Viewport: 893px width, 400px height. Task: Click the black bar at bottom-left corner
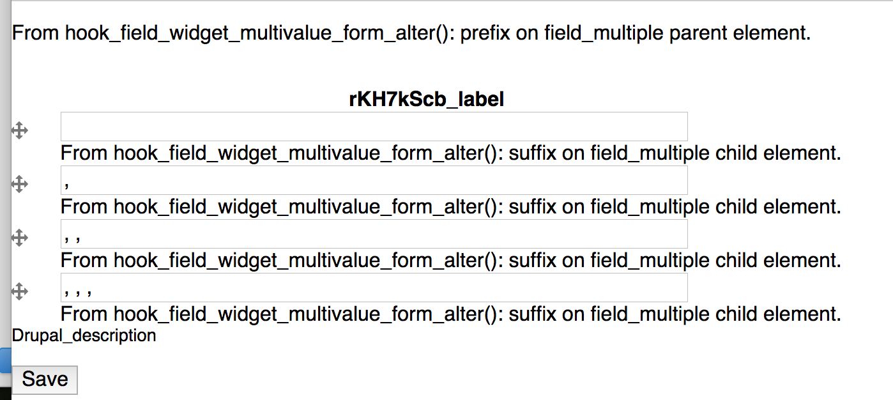tap(5, 393)
